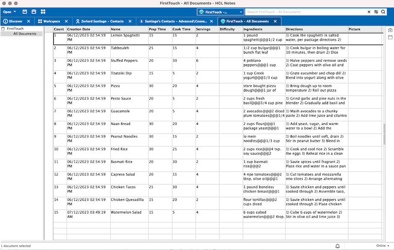Click the Directions column header
The height and width of the screenshot is (250, 394).
coord(317,29)
